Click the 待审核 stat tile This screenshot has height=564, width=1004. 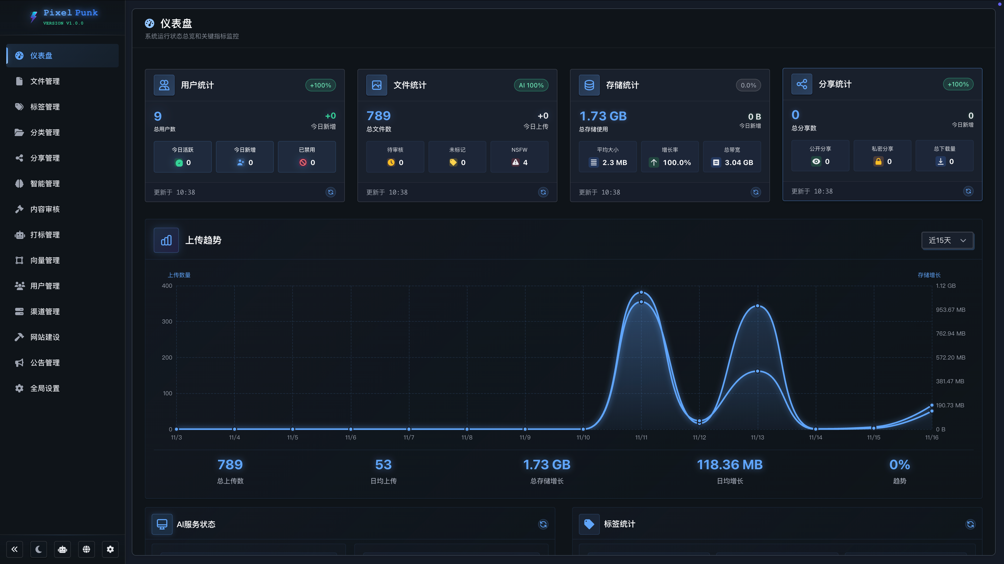[x=395, y=156]
